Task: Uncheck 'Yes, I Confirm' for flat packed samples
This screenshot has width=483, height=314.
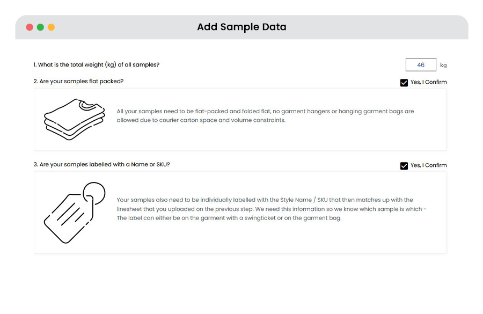Action: point(404,82)
